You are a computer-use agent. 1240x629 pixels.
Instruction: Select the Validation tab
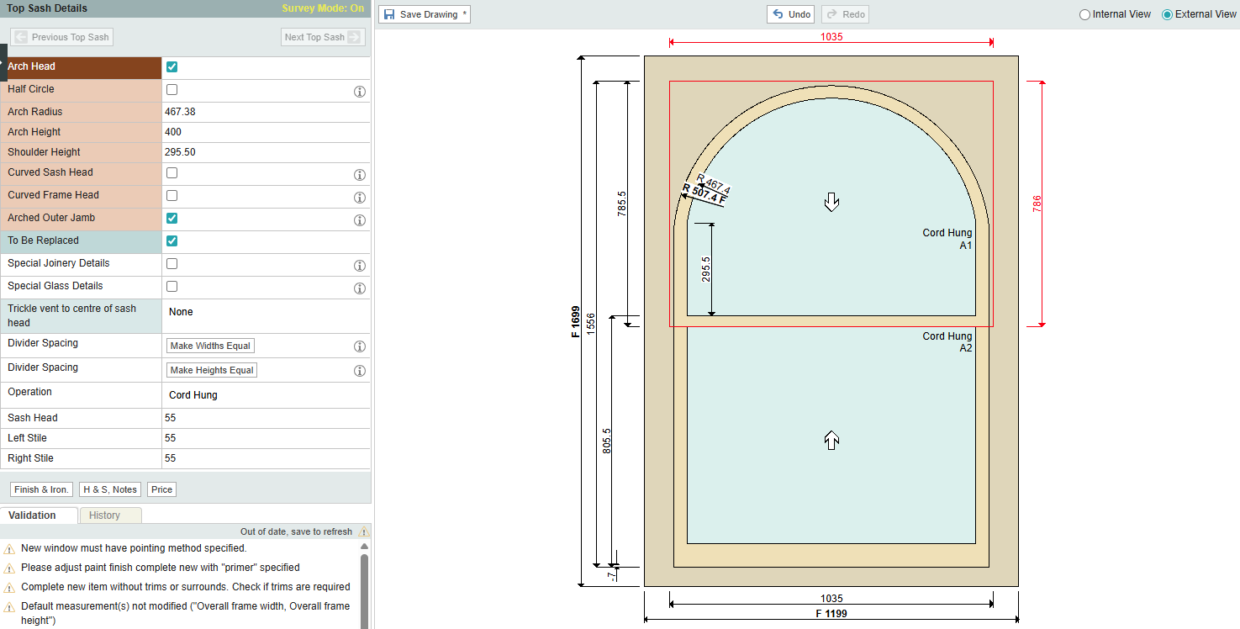pos(33,515)
